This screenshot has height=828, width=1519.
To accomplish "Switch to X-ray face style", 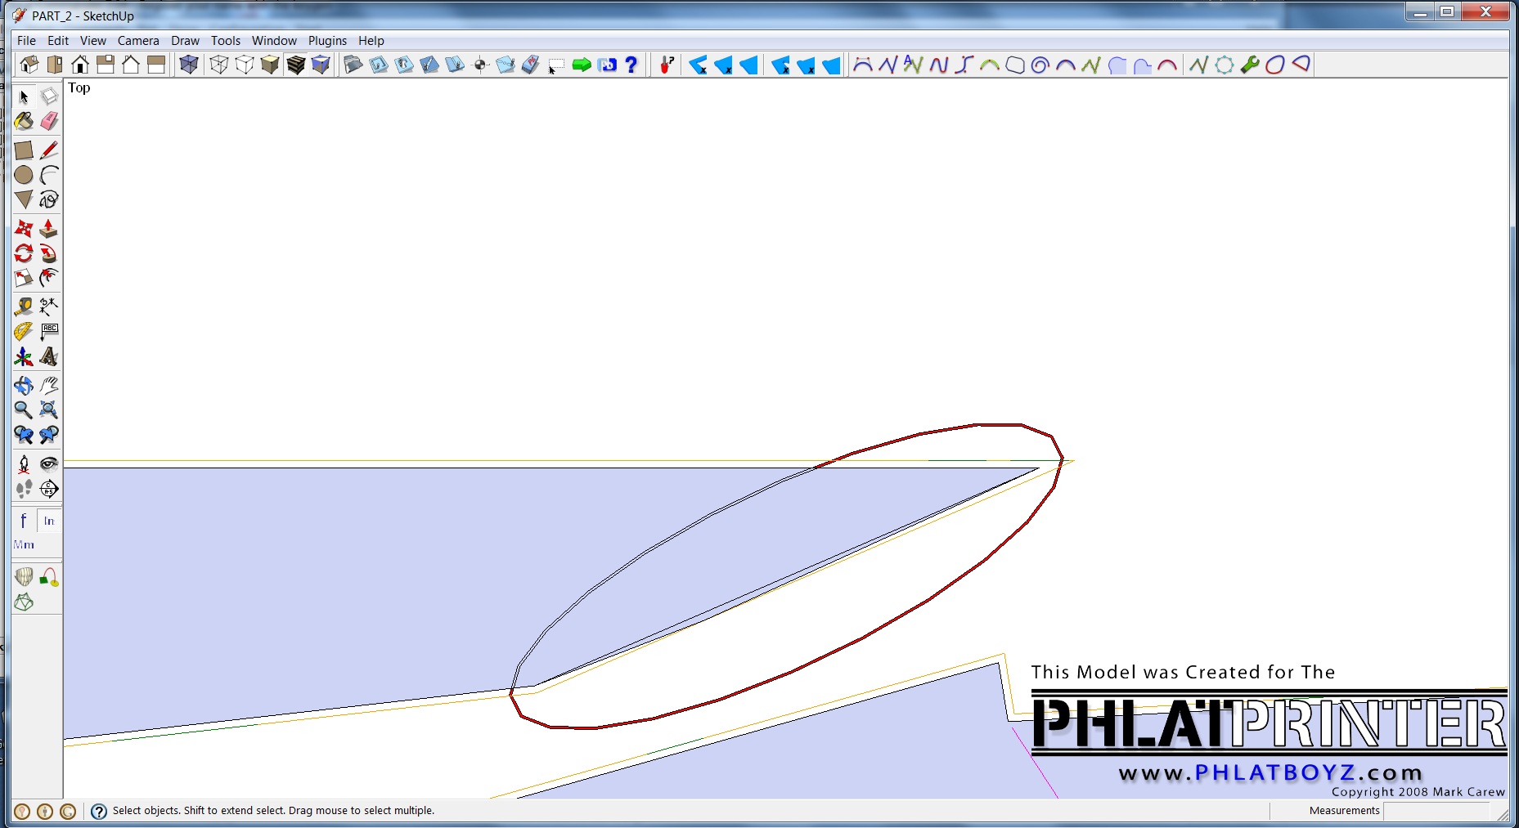I will click(x=189, y=65).
